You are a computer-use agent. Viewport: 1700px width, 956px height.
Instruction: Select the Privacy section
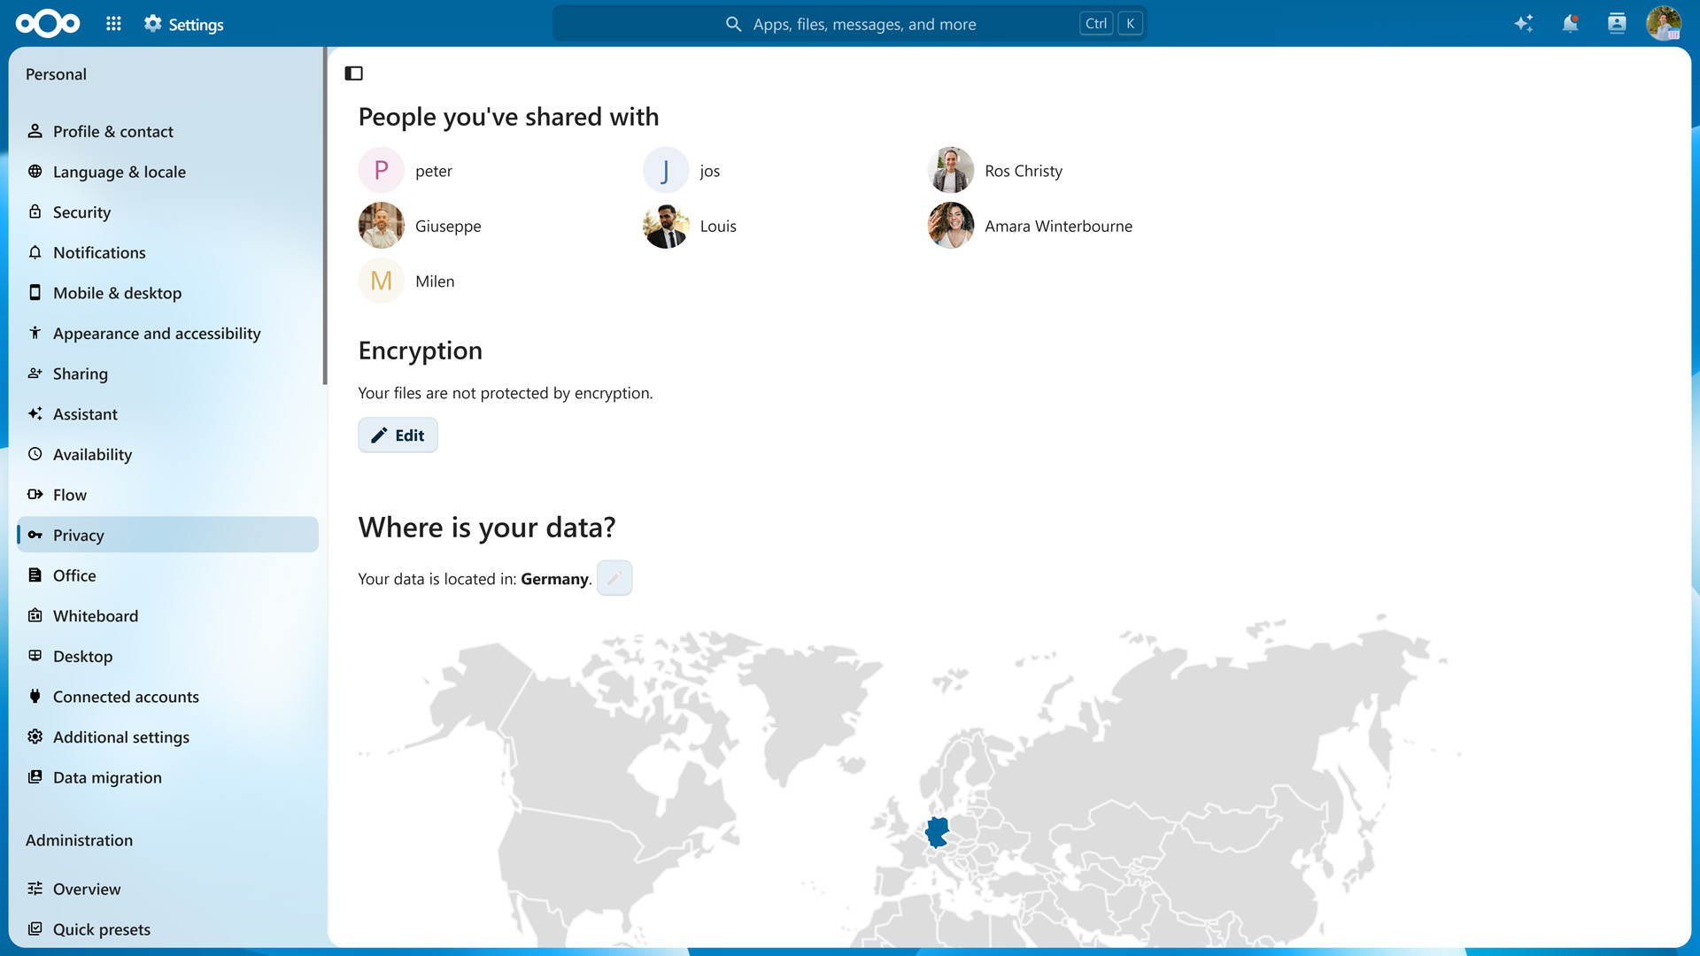click(167, 535)
